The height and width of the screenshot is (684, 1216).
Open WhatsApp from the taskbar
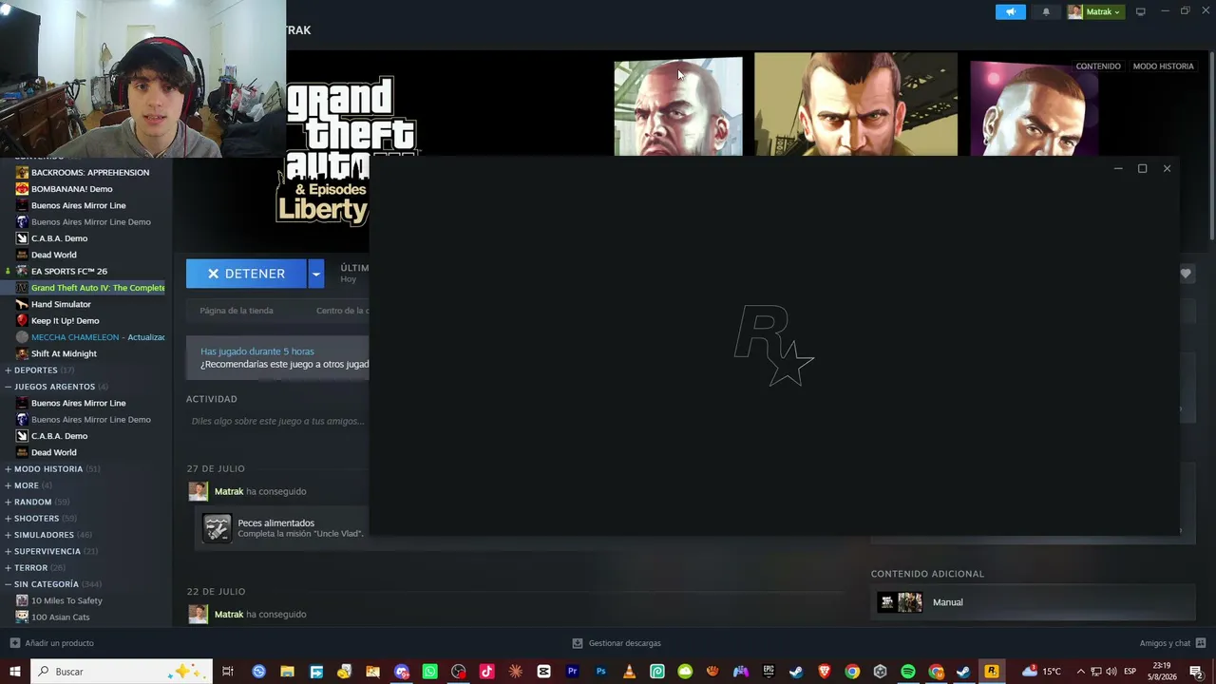click(429, 672)
